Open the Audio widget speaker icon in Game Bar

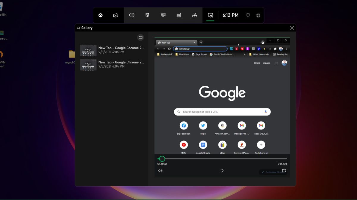[x=132, y=15]
